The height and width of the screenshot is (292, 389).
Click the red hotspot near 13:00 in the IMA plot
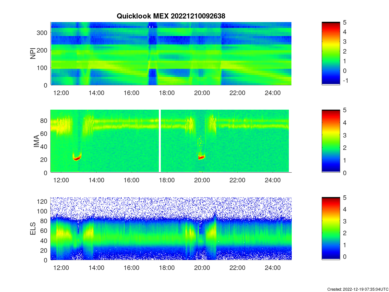point(77,158)
